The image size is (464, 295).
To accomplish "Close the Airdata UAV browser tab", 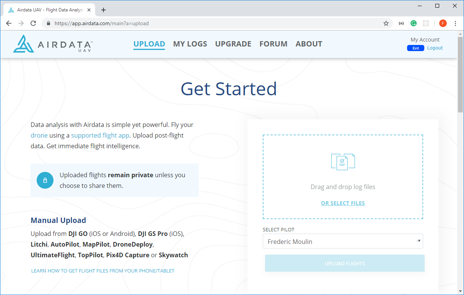I will click(89, 10).
